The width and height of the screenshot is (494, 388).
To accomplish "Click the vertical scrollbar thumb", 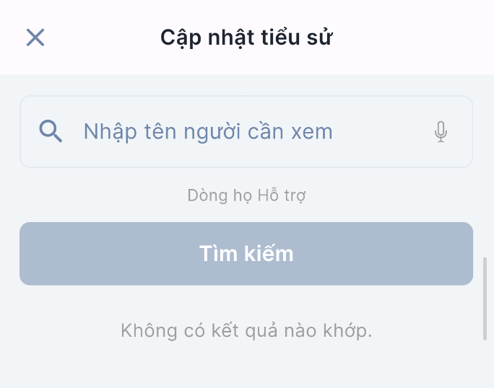I will [485, 299].
